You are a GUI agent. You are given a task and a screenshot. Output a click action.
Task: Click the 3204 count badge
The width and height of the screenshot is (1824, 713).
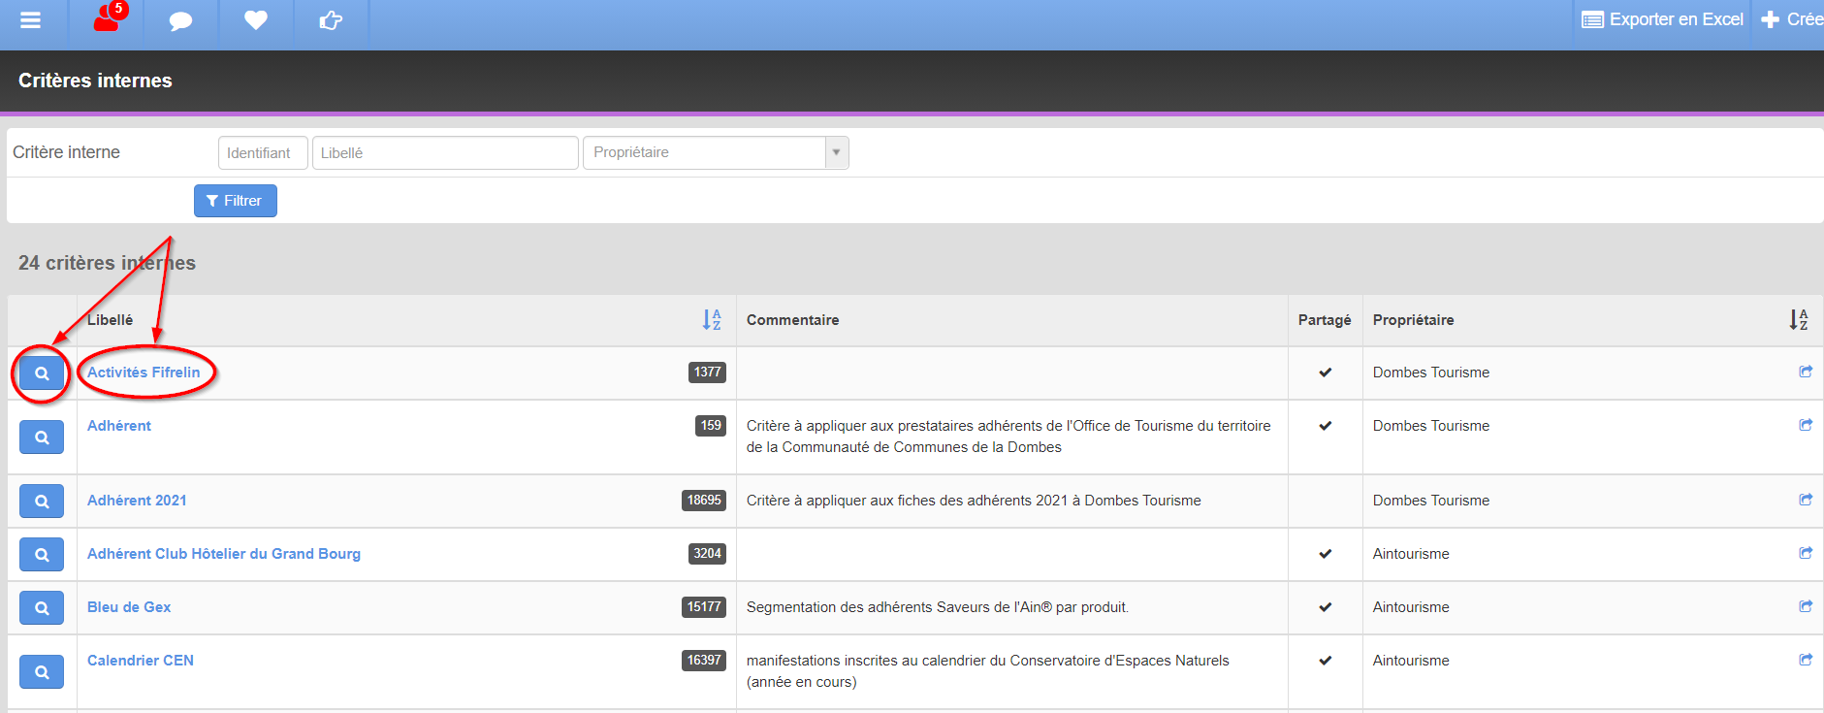click(x=707, y=554)
